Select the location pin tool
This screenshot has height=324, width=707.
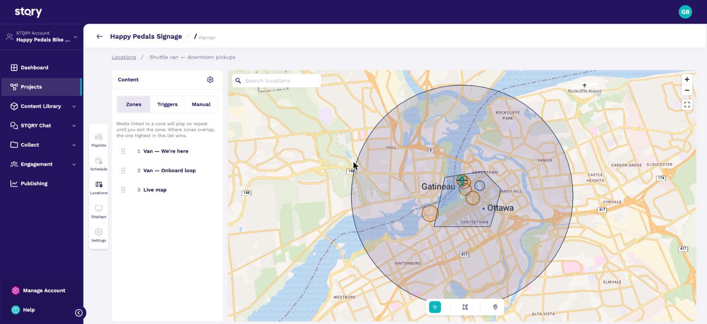point(495,307)
